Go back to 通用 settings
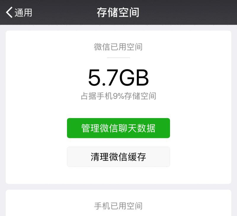The image size is (237, 216). point(19,12)
